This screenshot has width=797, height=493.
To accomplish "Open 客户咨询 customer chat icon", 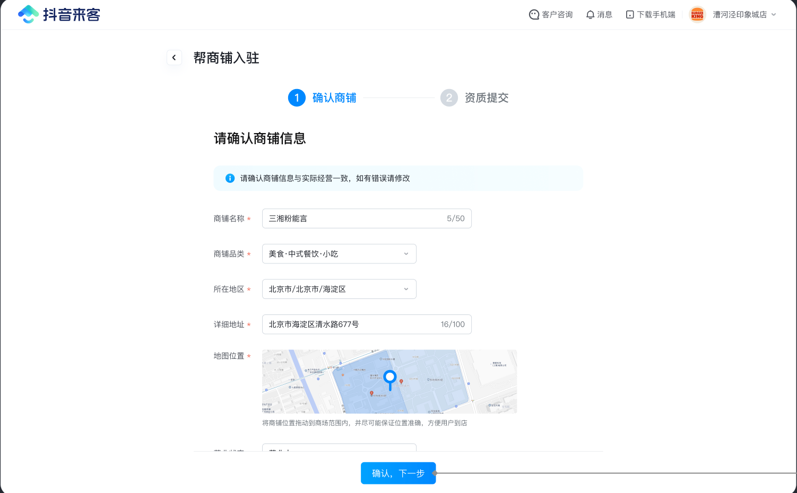I will tap(534, 15).
